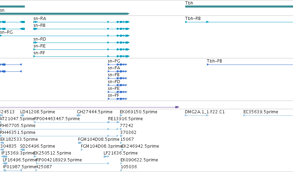Click the 77242 feature label

pos(126,126)
